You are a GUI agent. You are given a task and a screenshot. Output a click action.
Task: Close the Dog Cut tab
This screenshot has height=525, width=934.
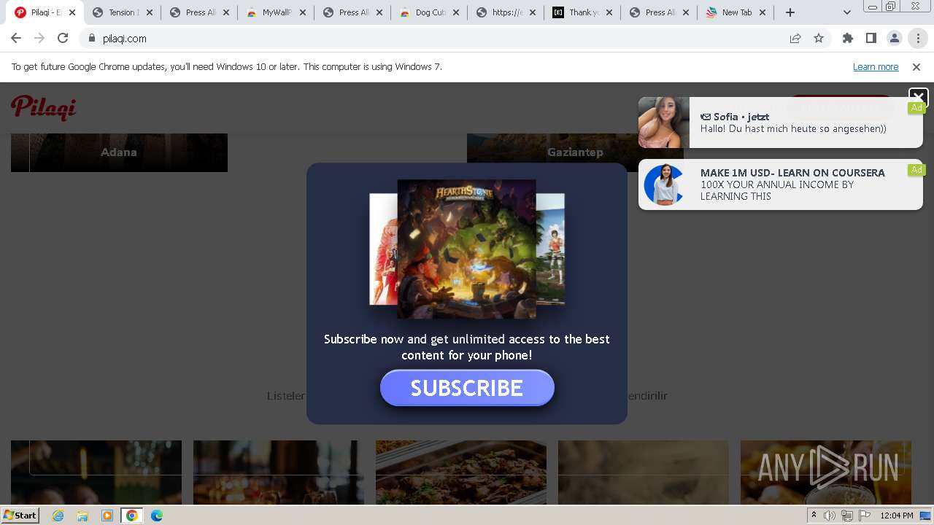click(x=456, y=12)
